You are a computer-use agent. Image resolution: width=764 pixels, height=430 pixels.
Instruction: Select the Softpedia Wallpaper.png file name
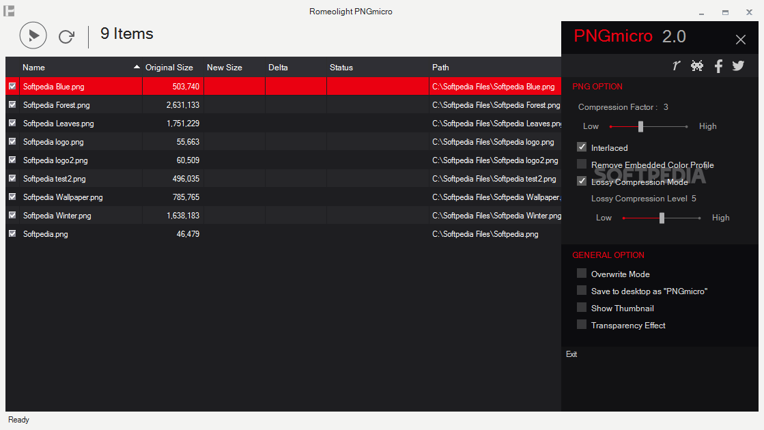pyautogui.click(x=63, y=197)
